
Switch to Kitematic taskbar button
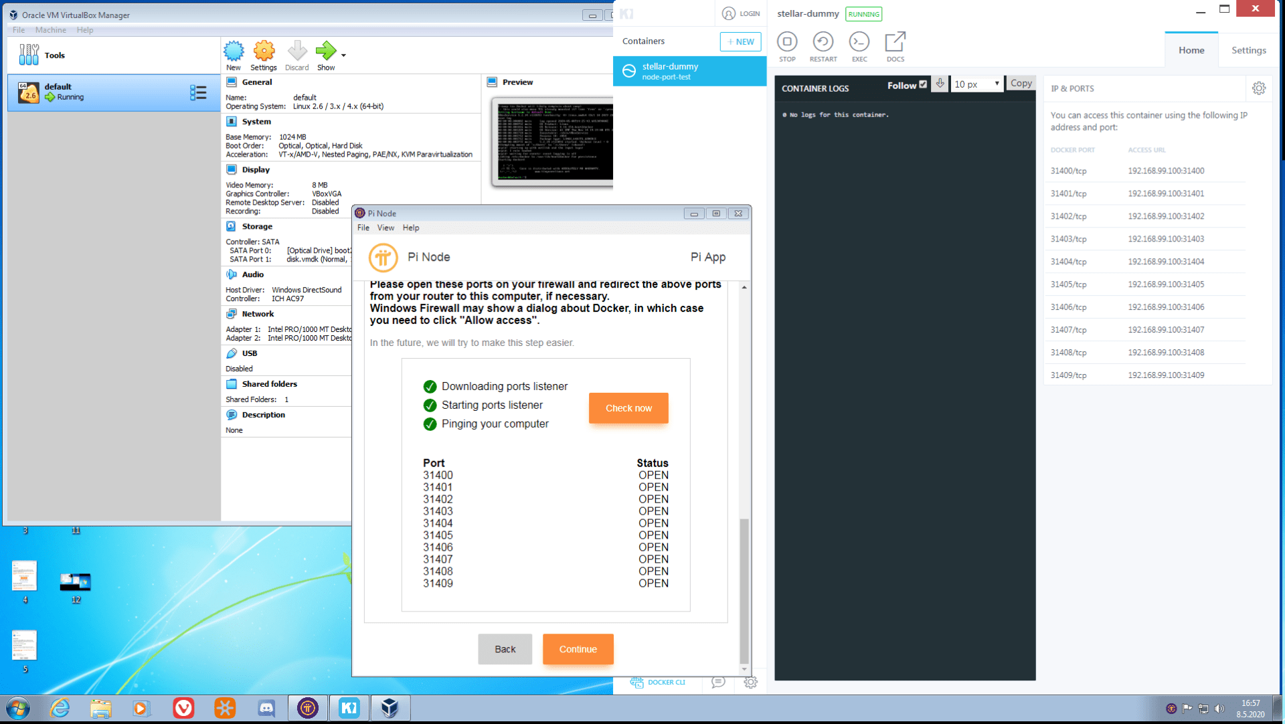coord(349,708)
